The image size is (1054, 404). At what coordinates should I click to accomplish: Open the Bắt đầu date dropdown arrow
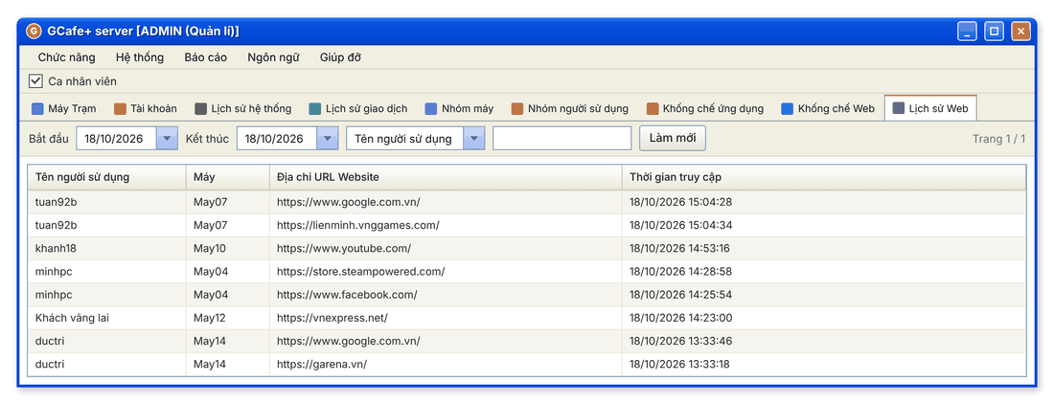coord(167,139)
